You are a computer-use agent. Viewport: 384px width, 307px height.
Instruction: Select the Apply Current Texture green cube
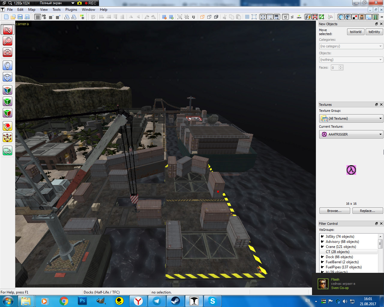click(7, 101)
